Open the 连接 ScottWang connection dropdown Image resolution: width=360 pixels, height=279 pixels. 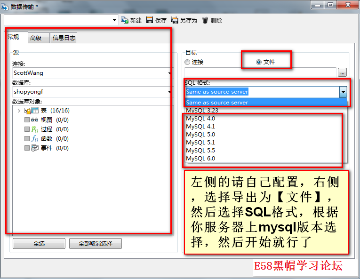click(169, 73)
